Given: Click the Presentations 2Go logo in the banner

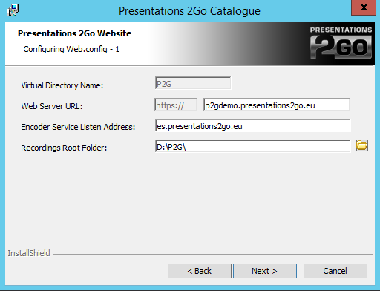Looking at the screenshot, I should (x=341, y=43).
